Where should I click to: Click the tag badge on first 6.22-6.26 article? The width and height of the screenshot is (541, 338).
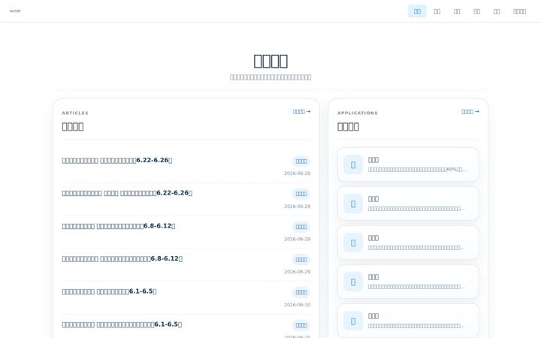point(301,161)
